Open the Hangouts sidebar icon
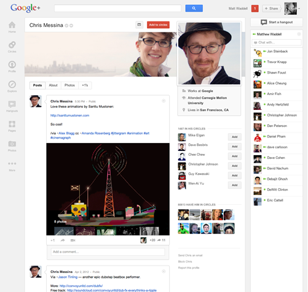The image size is (308, 292). tap(12, 104)
